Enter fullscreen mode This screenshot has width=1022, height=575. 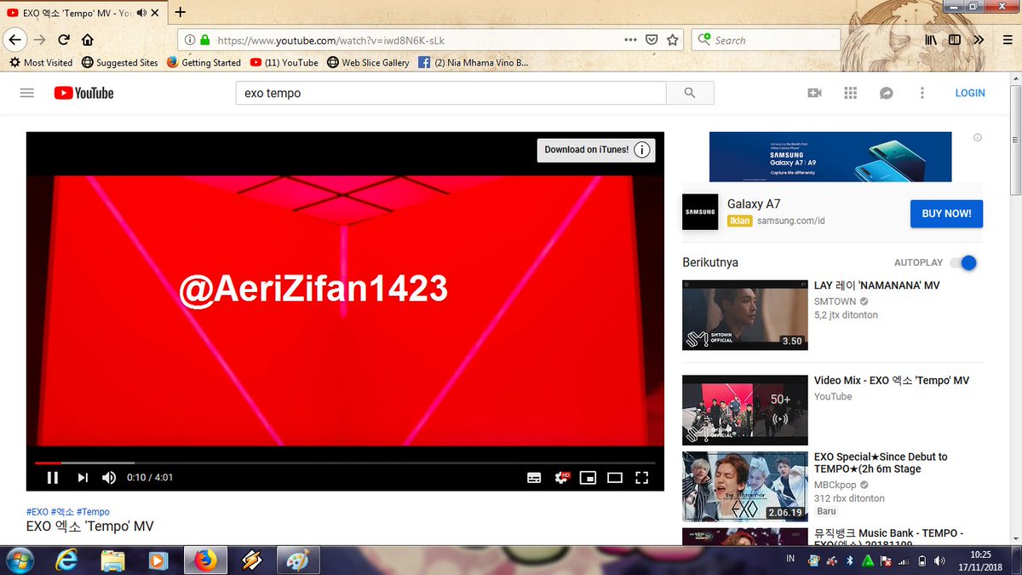(x=642, y=478)
